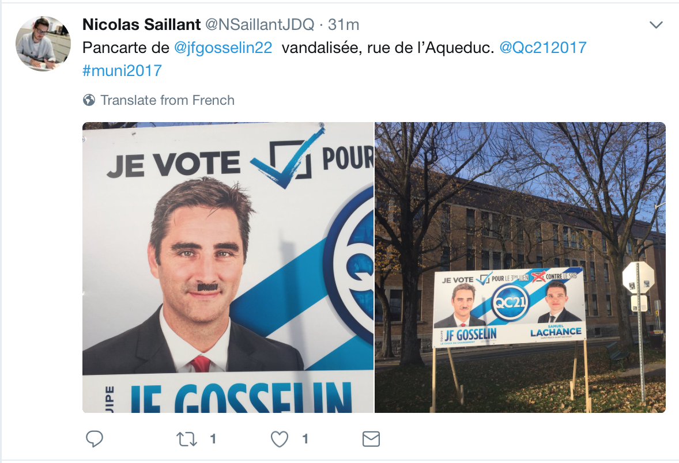Screen dimensions: 679x463
Task: Like the tweet with the heart
Action: coord(280,439)
